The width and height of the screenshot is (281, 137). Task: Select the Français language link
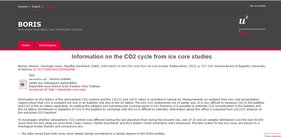click(50, 7)
